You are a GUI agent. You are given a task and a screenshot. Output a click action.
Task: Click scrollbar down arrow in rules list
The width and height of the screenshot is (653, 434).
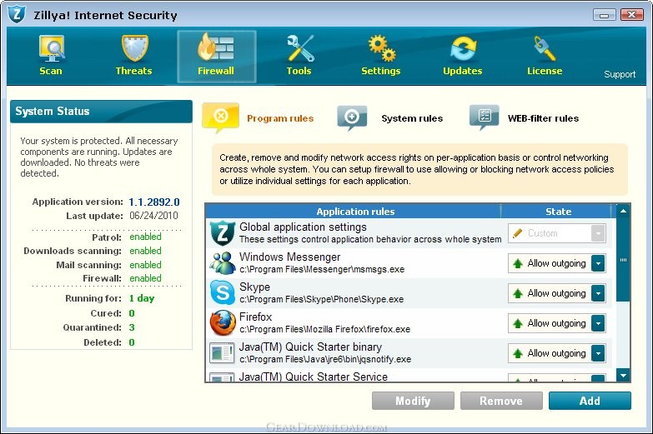point(623,376)
